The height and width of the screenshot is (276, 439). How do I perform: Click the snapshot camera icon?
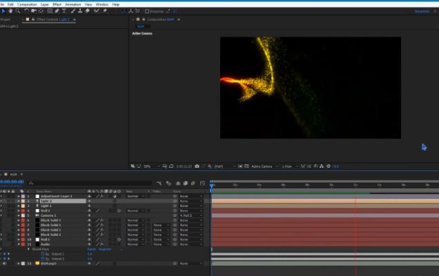[197, 166]
